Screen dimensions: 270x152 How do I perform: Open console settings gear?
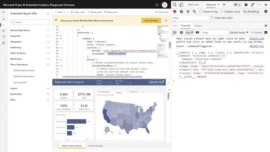point(266,33)
